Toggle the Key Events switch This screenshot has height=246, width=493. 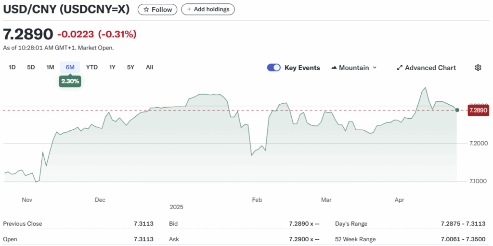[273, 68]
